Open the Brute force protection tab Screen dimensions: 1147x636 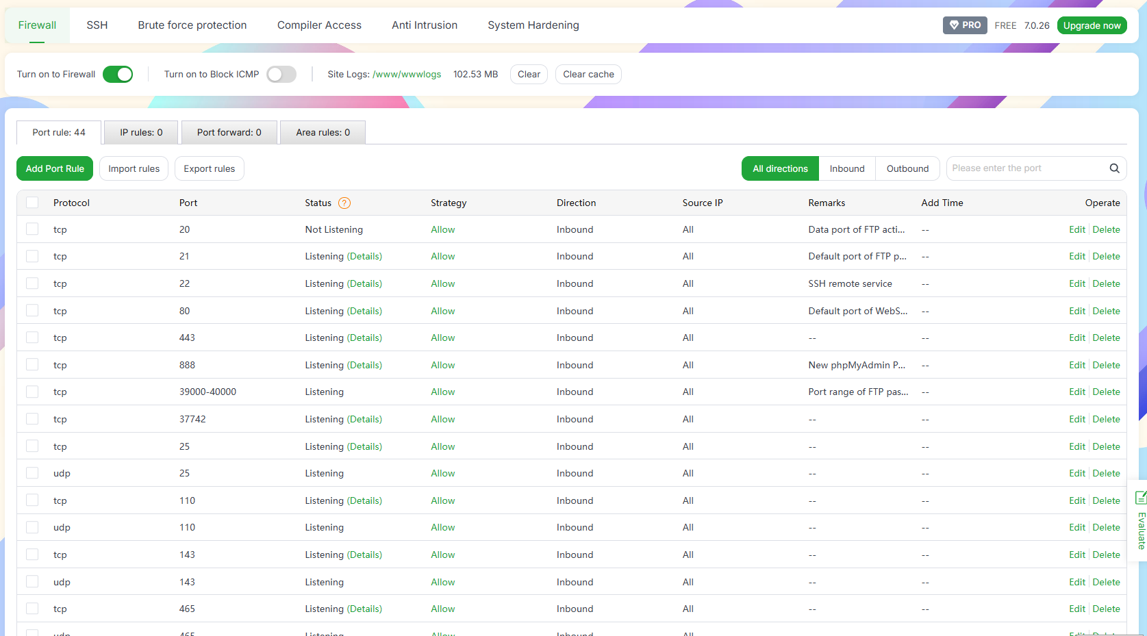(x=192, y=25)
